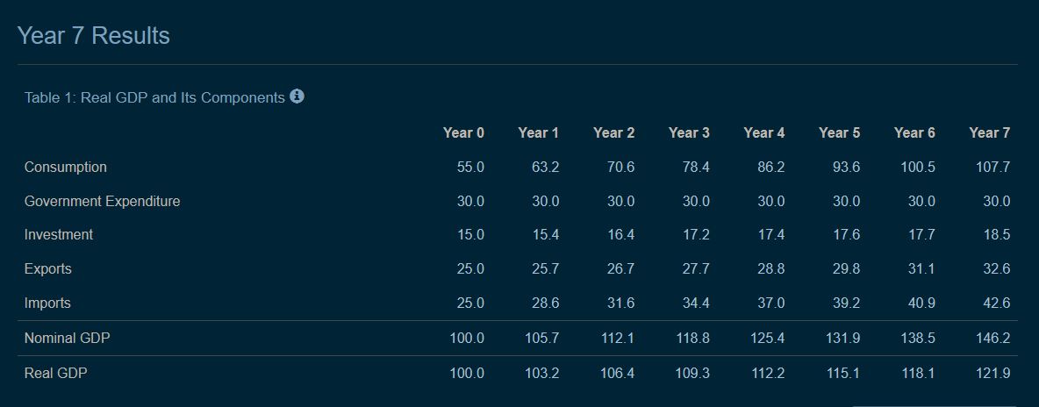1039x407 pixels.
Task: Click Exports Year 3 value 27.7
Action: [x=696, y=269]
